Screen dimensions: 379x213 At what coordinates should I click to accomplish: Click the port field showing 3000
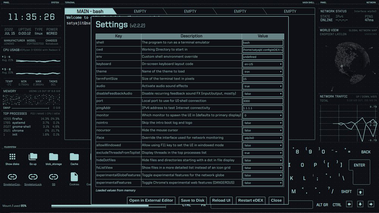(x=263, y=101)
